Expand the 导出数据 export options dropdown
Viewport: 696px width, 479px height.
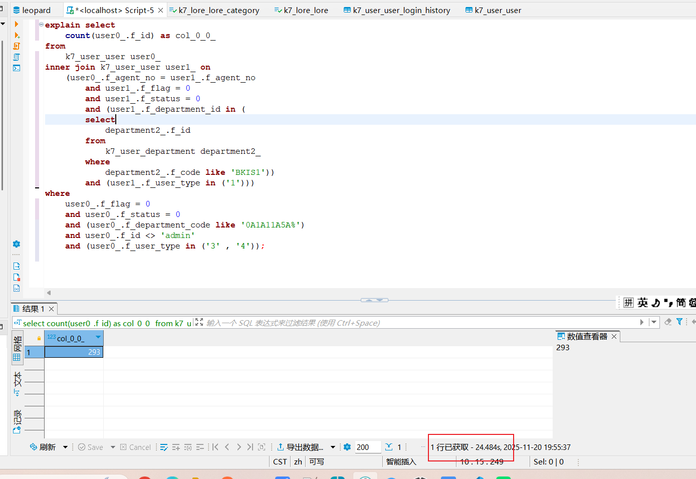333,447
